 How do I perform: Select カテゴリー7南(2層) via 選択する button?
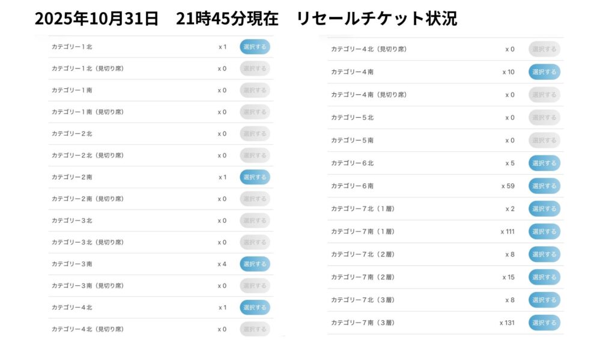coord(544,278)
